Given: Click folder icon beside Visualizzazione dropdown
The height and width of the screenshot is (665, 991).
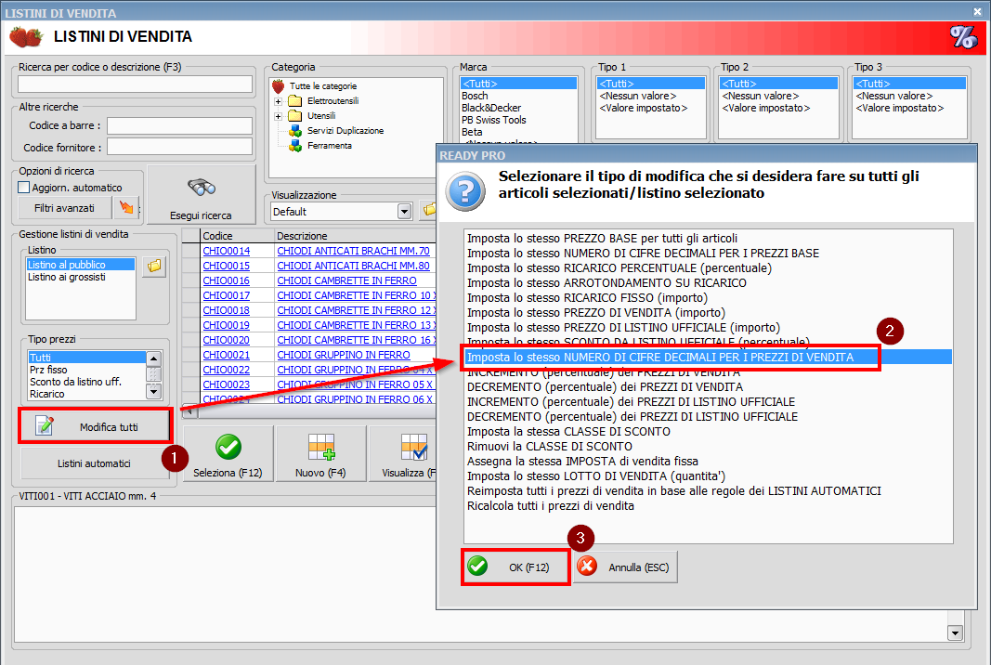Looking at the screenshot, I should (429, 211).
